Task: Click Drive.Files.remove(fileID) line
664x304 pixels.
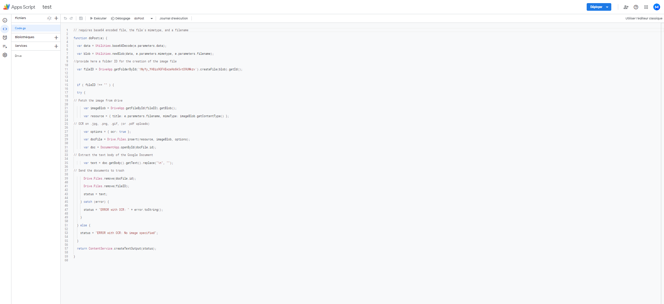Action: click(106, 186)
